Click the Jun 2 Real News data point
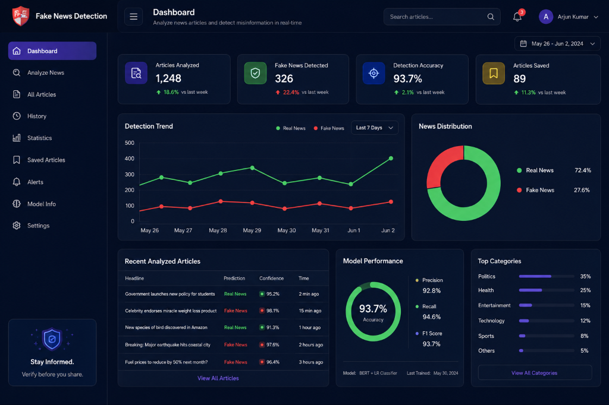Viewport: 609px width, 405px height. tap(391, 159)
